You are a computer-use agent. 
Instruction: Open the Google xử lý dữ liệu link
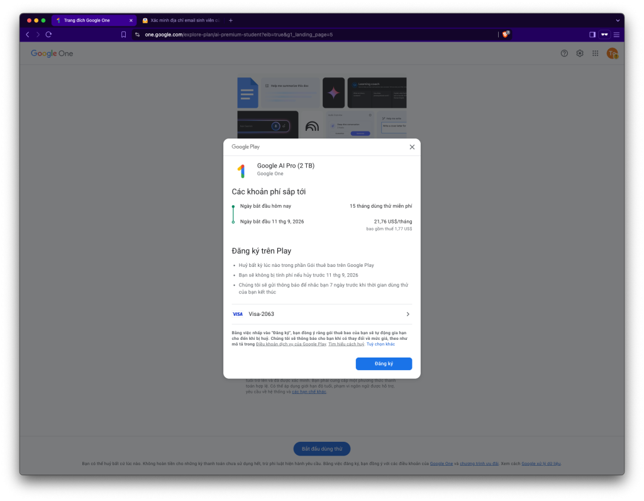(541, 464)
